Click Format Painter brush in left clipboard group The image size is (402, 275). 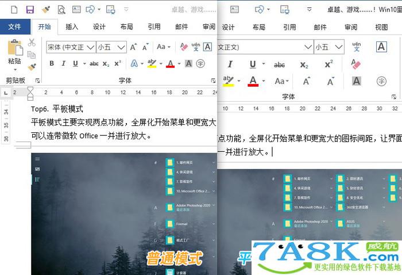(x=32, y=67)
